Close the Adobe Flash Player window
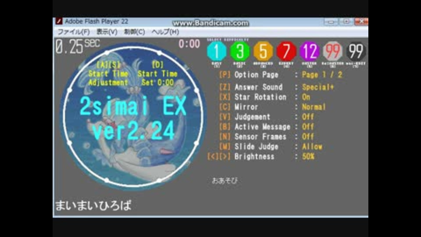 tap(361, 22)
